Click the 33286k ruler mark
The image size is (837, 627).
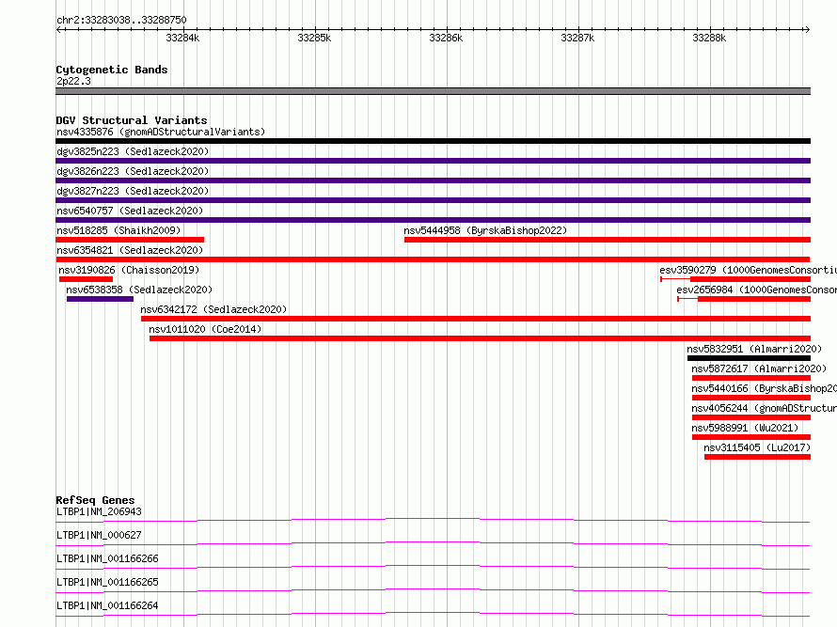[447, 38]
